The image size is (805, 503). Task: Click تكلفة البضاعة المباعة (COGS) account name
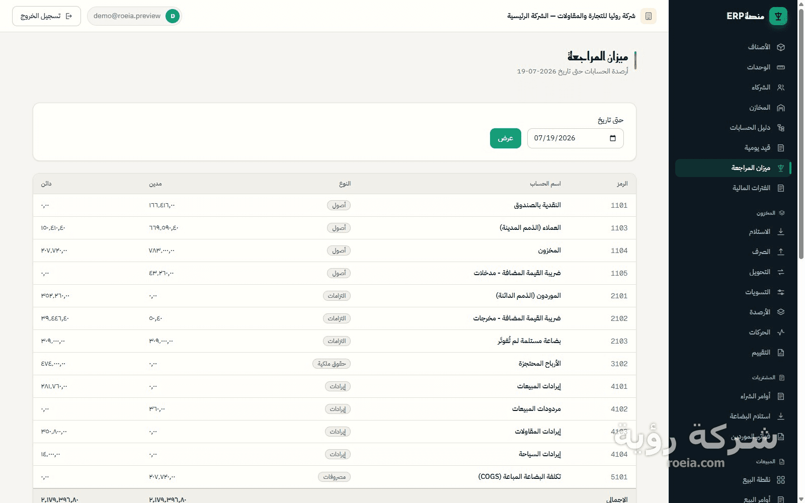coord(520,477)
